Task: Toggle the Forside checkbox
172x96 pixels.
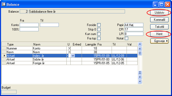Action: (99, 25)
